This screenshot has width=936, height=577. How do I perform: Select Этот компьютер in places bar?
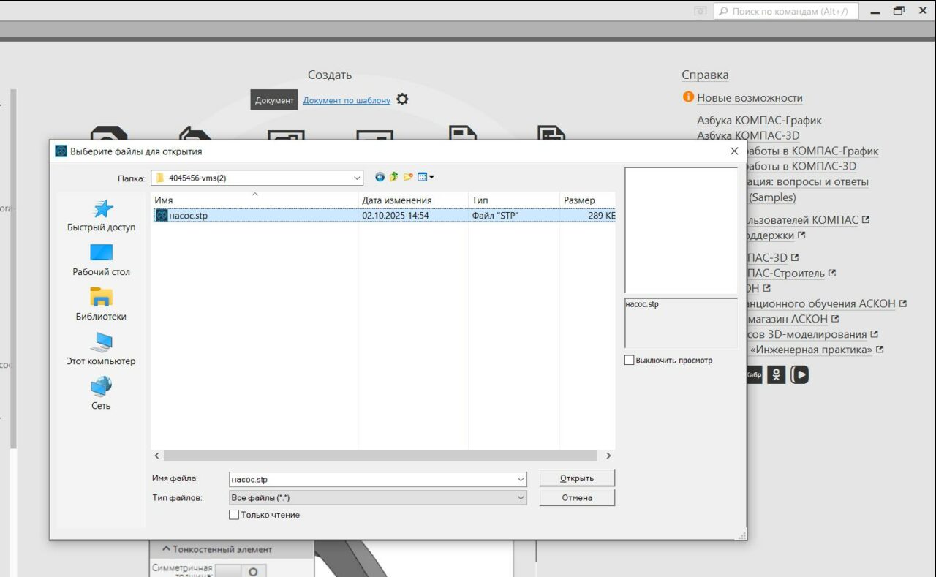coord(101,349)
